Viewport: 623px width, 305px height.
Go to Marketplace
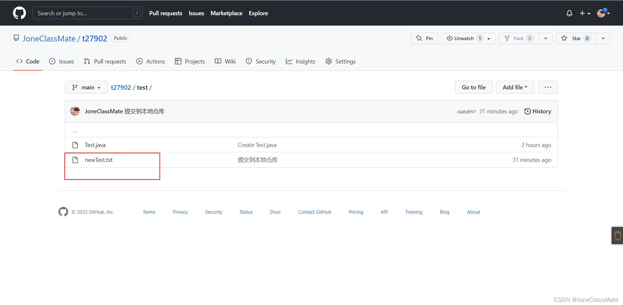click(226, 13)
